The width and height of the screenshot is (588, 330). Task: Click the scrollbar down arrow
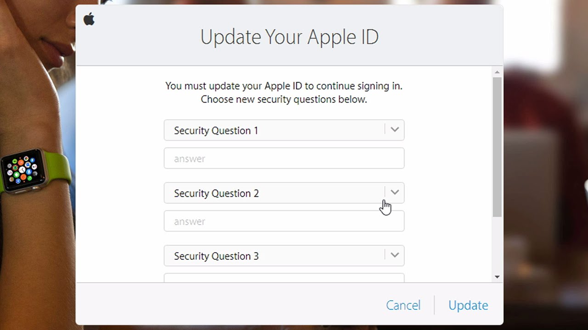pos(497,277)
